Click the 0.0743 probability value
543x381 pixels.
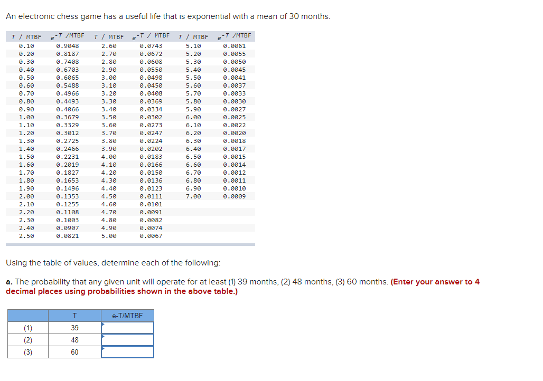151,46
